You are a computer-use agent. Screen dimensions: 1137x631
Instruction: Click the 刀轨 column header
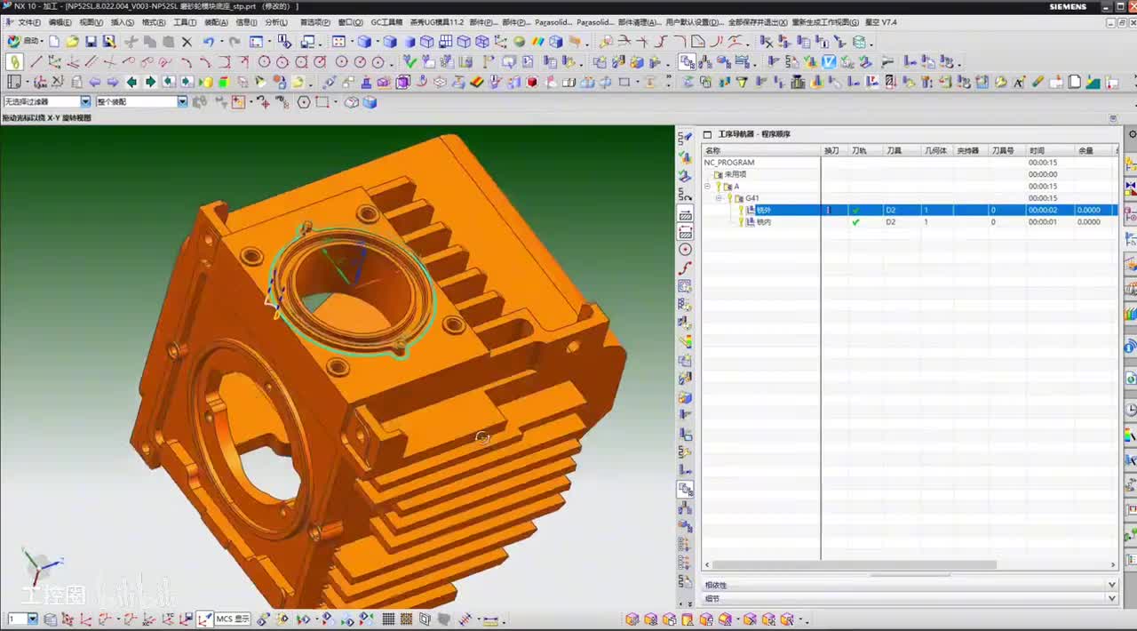pyautogui.click(x=865, y=150)
